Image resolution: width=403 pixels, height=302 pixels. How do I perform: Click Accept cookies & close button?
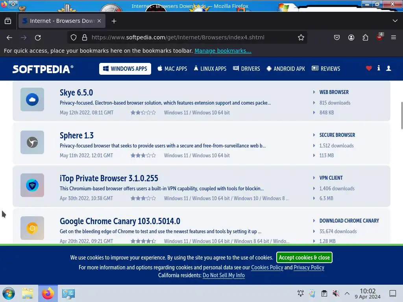coord(304,258)
